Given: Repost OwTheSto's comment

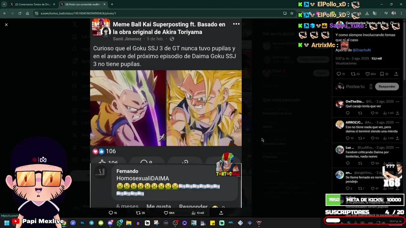Looking at the screenshot, I should point(360,113).
